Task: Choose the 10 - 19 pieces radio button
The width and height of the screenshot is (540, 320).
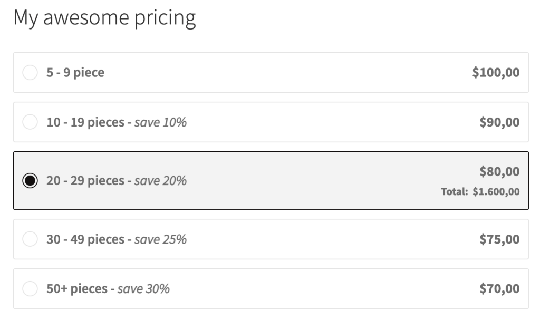Action: click(30, 122)
